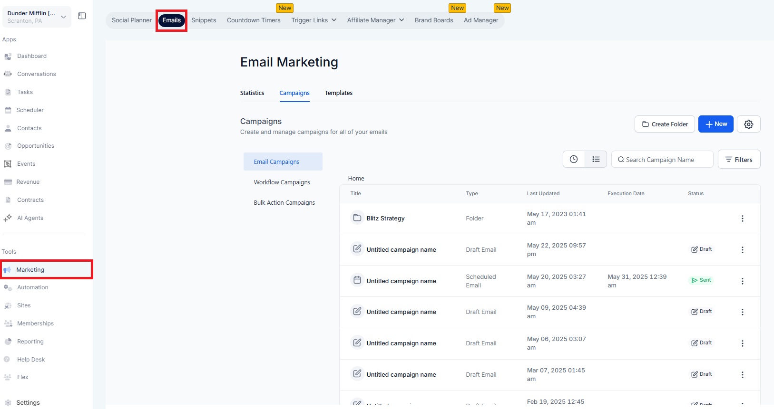Screen dimensions: 774x409
Task: Select Email Campaigns category
Action: point(283,162)
